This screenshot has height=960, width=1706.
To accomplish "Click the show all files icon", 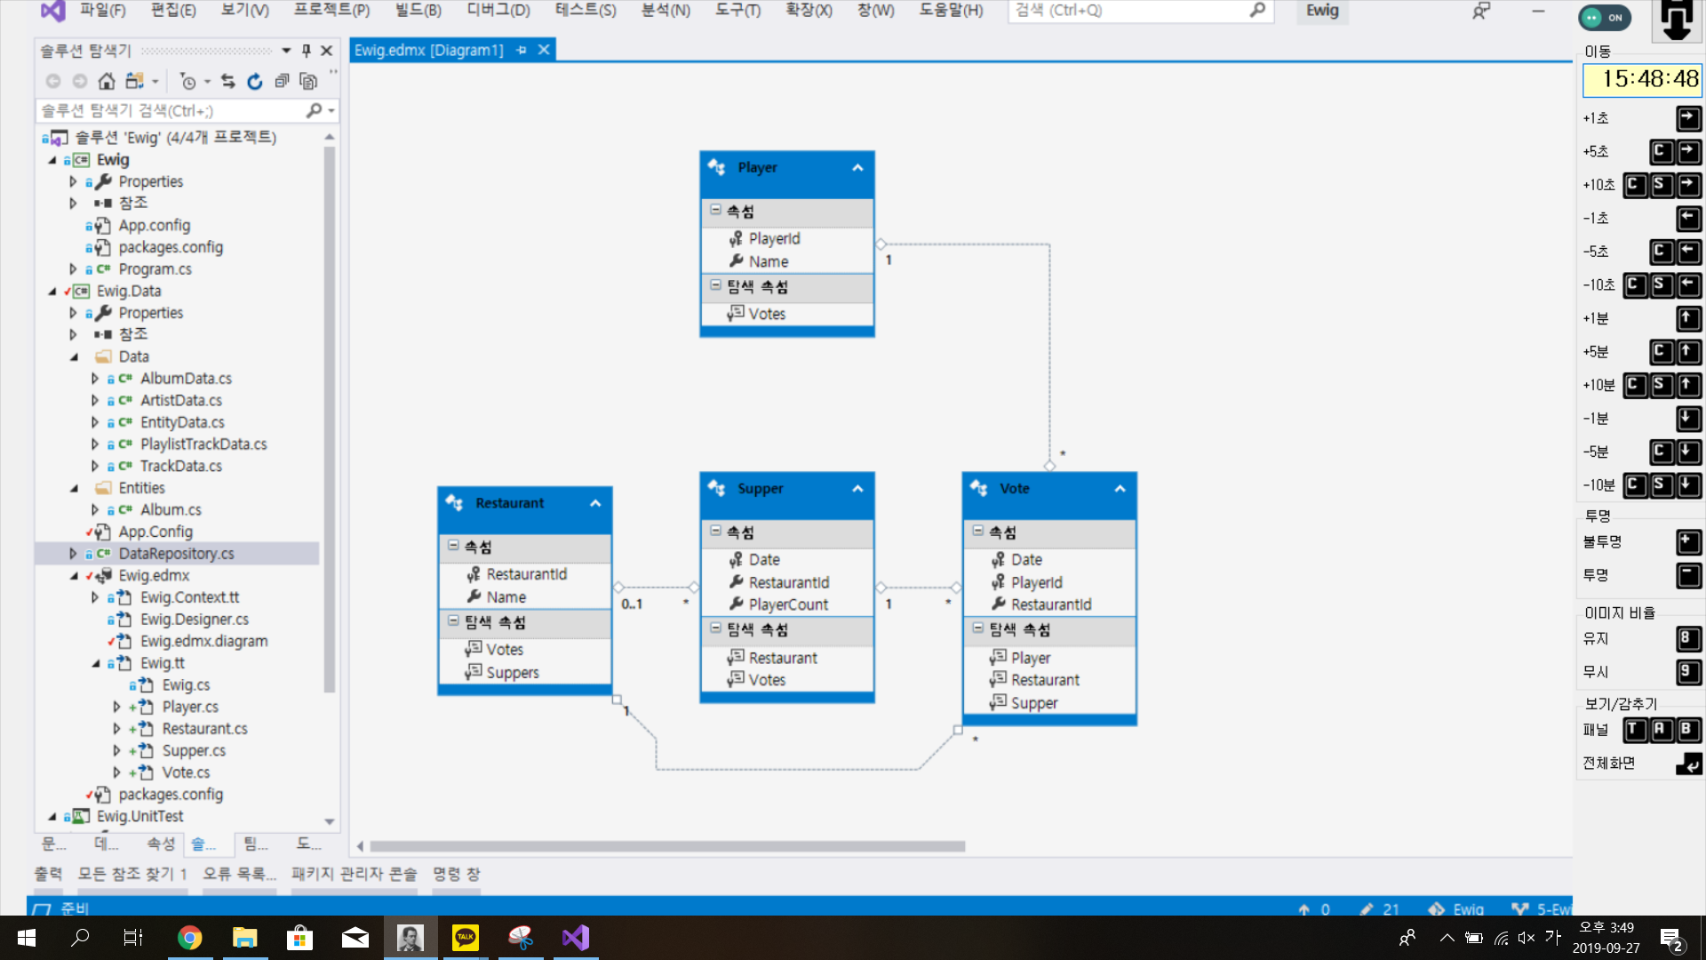I will click(x=308, y=82).
